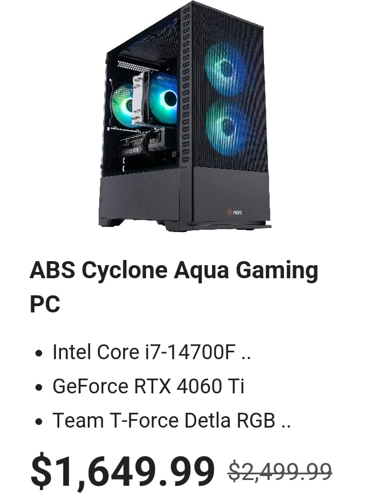Open the gaming PC product image
Image resolution: width=370 pixels, height=496 pixels.
(x=185, y=116)
